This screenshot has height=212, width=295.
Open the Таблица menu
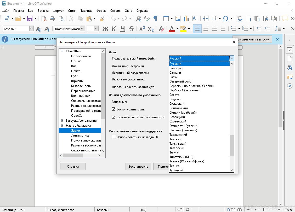point(86,11)
